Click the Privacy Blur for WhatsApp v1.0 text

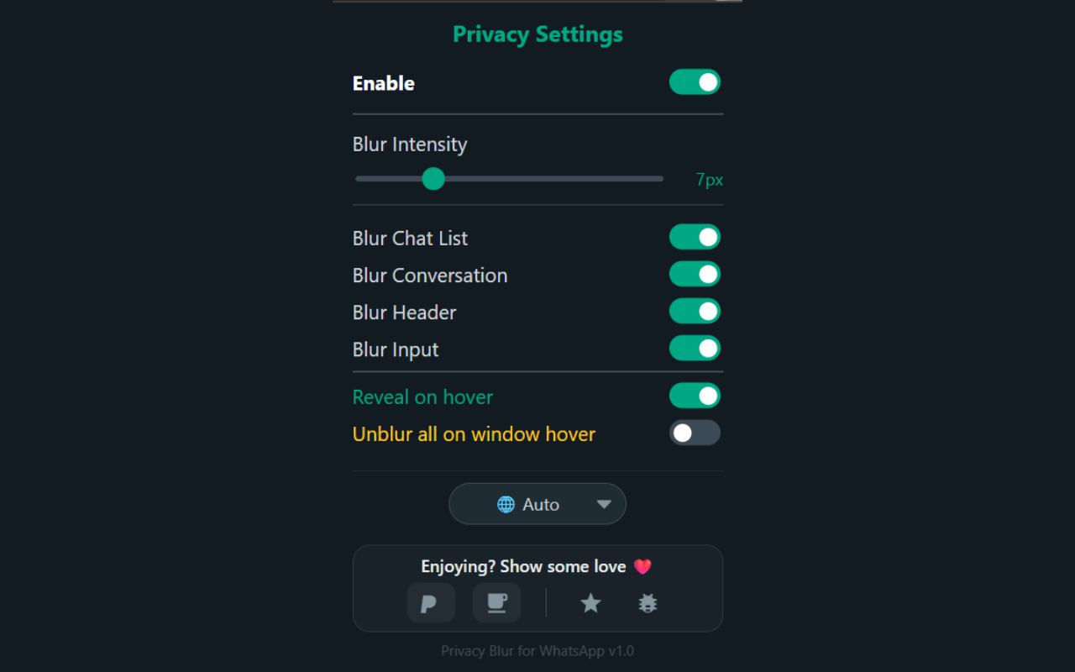[537, 650]
